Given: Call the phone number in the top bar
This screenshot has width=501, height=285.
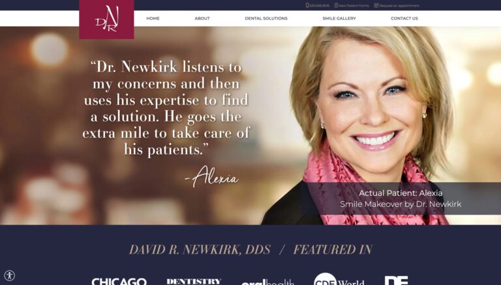Looking at the screenshot, I should (319, 6).
